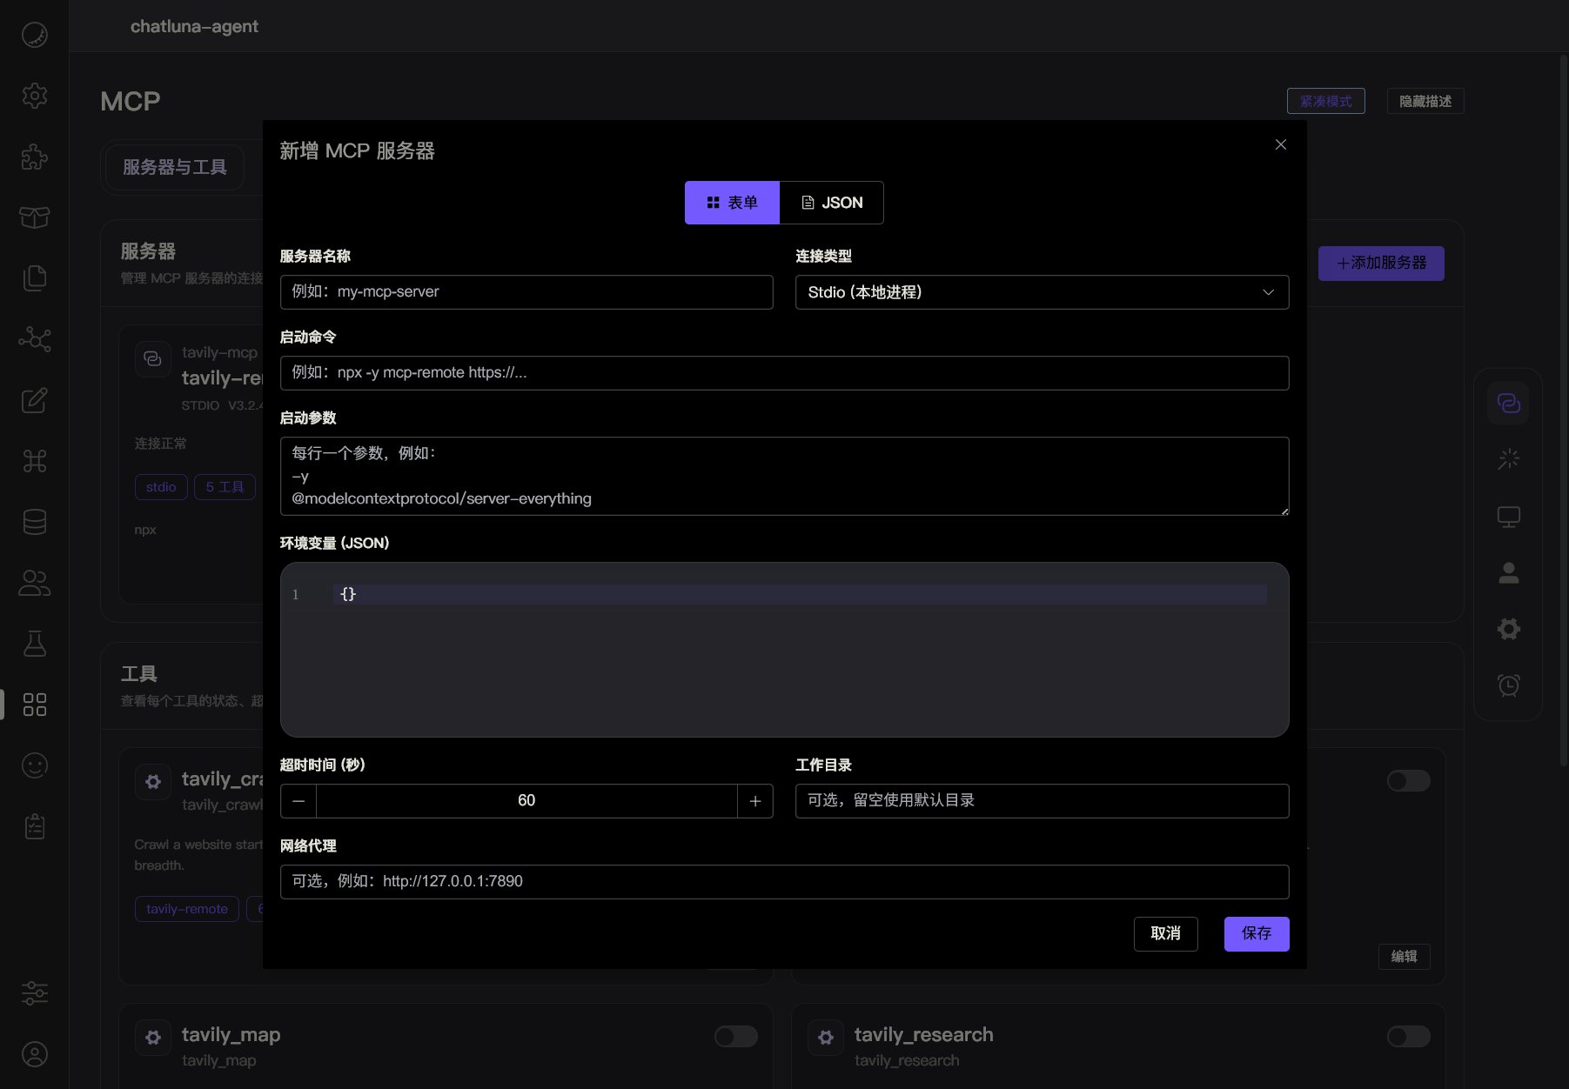
Task: Click the 添加服务器 button
Action: [x=1380, y=263]
